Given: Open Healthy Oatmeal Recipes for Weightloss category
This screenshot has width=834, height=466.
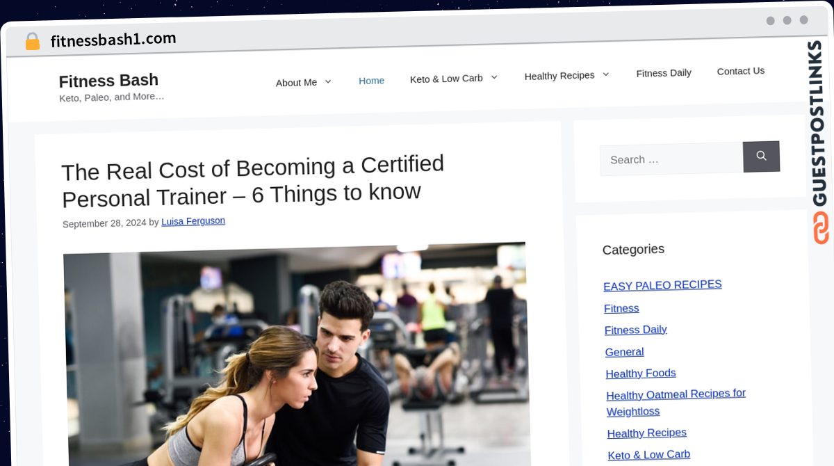Looking at the screenshot, I should (x=676, y=403).
